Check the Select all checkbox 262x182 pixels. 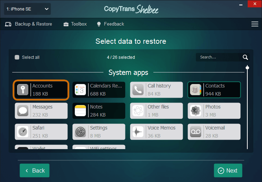pos(17,57)
